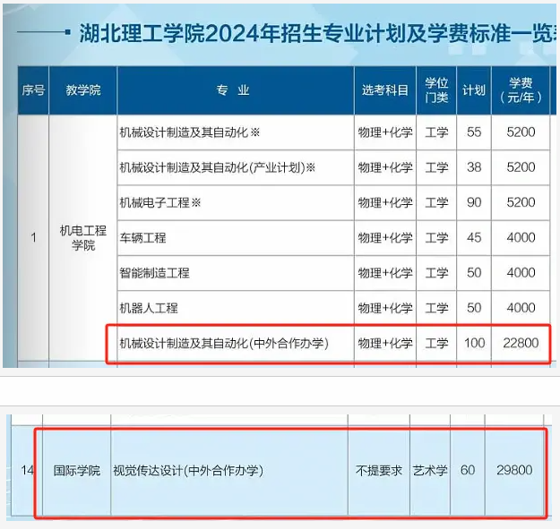
Task: Select the 学费(元/年) column header
Action: click(x=521, y=90)
